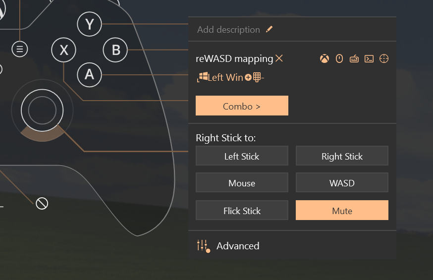
Task: Assign Right Stick to Left Stick
Action: [242, 156]
